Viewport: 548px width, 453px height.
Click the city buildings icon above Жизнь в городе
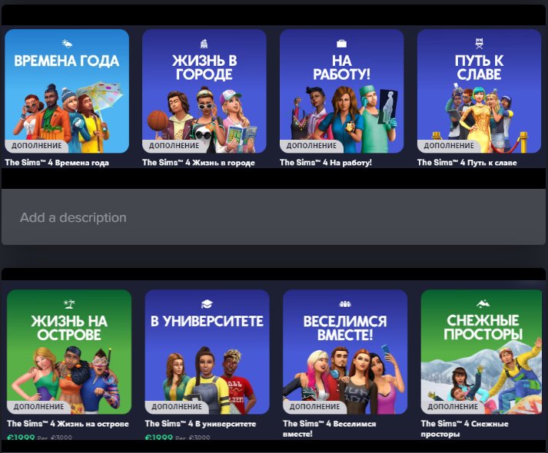pyautogui.click(x=204, y=44)
